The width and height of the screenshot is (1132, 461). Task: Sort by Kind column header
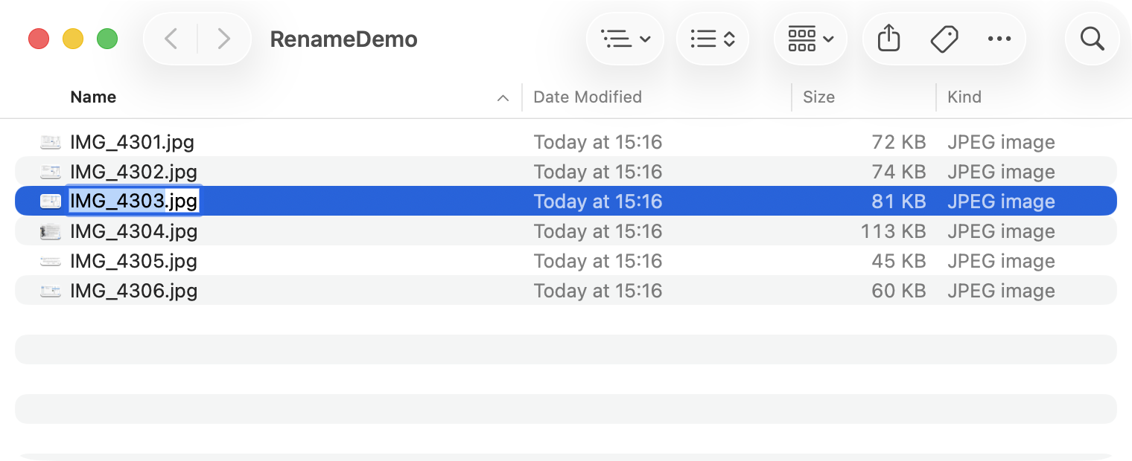964,97
